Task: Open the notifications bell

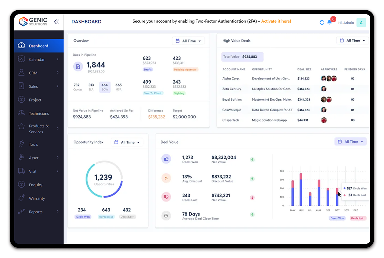Action: pos(329,23)
